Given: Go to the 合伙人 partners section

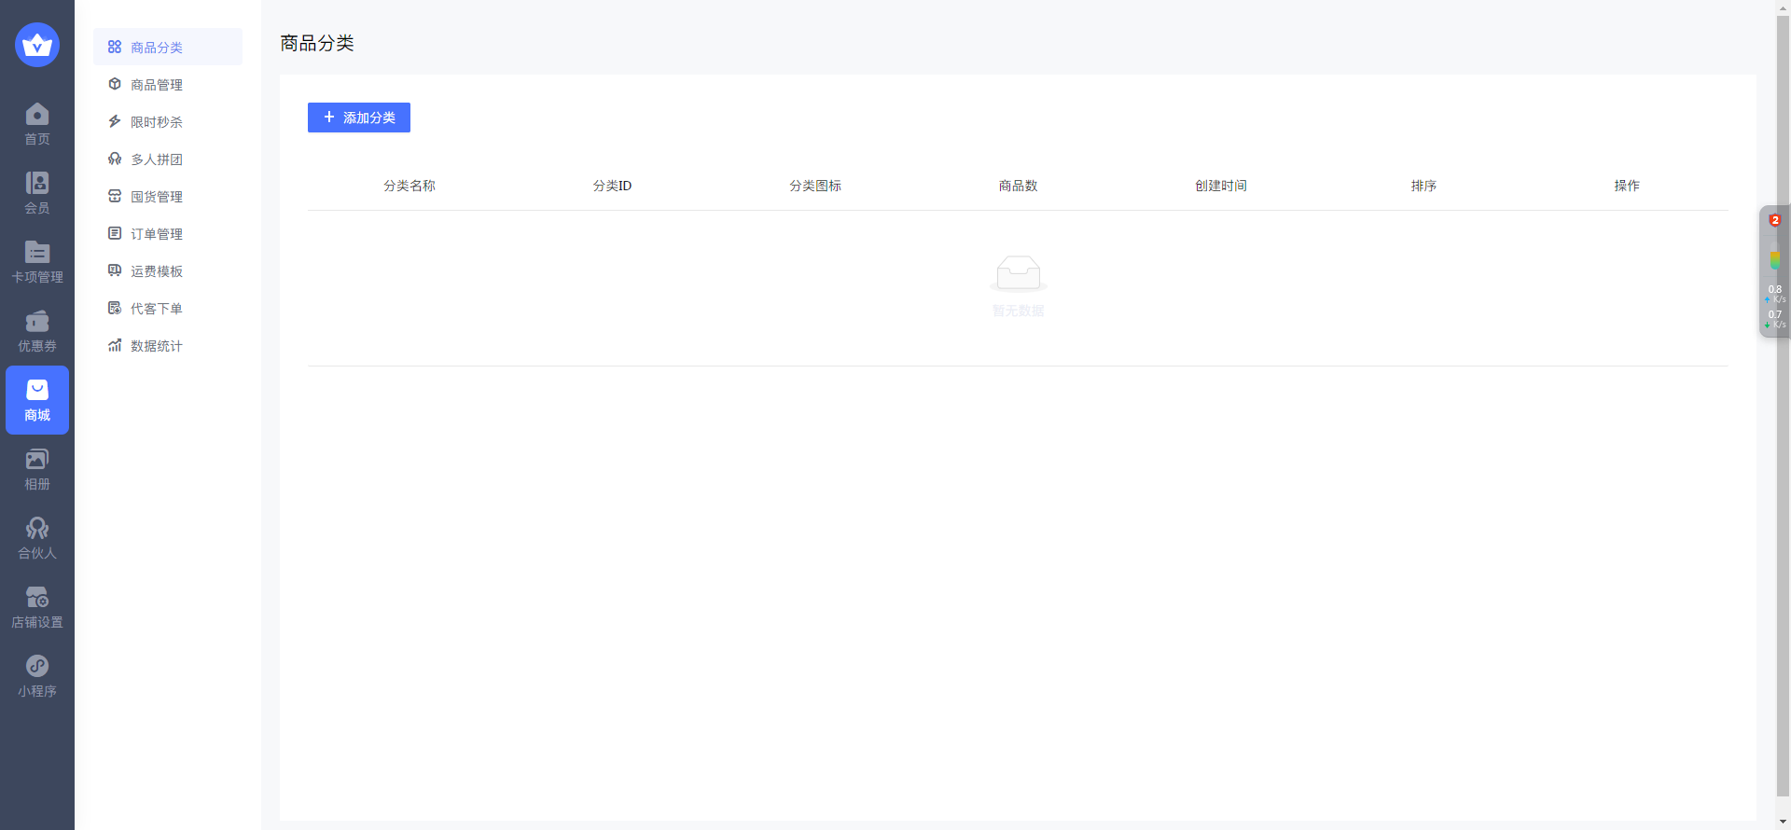Looking at the screenshot, I should pos(37,538).
